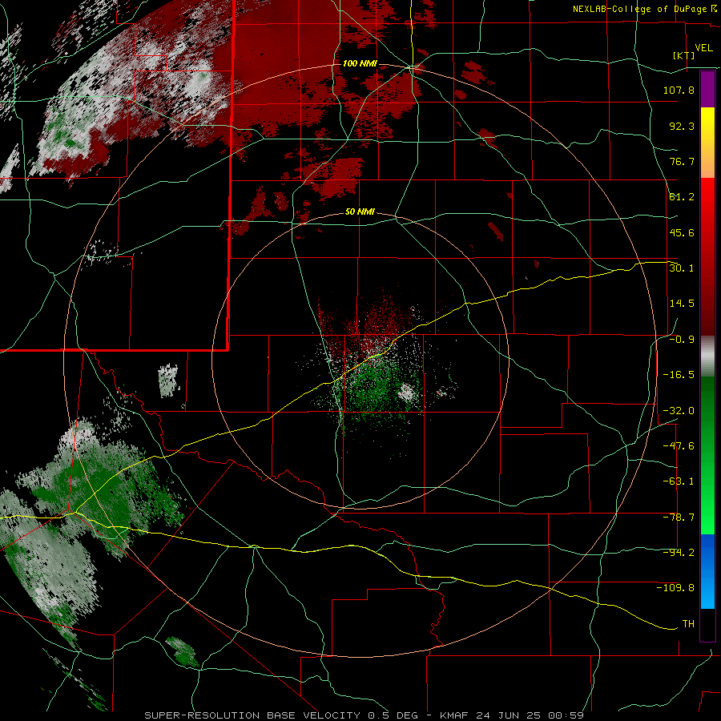Click the gray-white segment of color bar
The height and width of the screenshot is (721, 721).
click(x=707, y=356)
